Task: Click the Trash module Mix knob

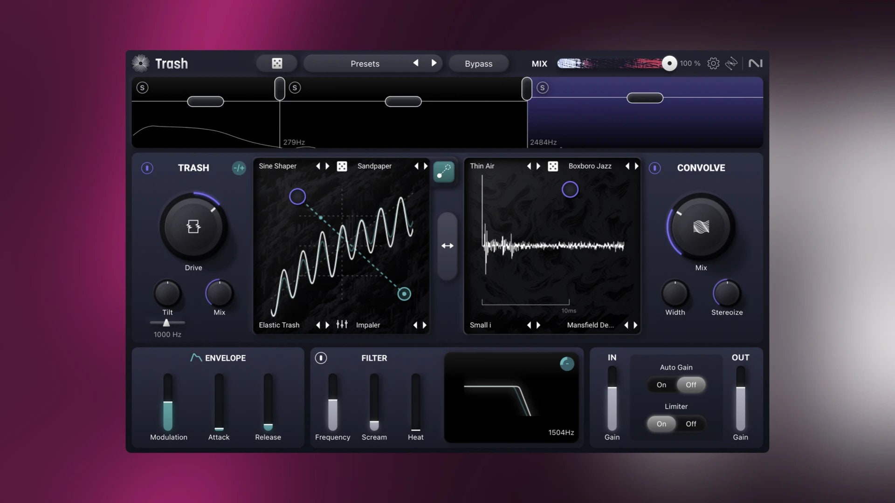Action: [219, 293]
